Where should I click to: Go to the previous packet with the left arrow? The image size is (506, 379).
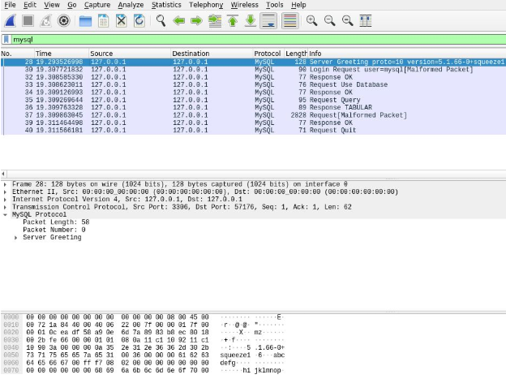click(178, 20)
